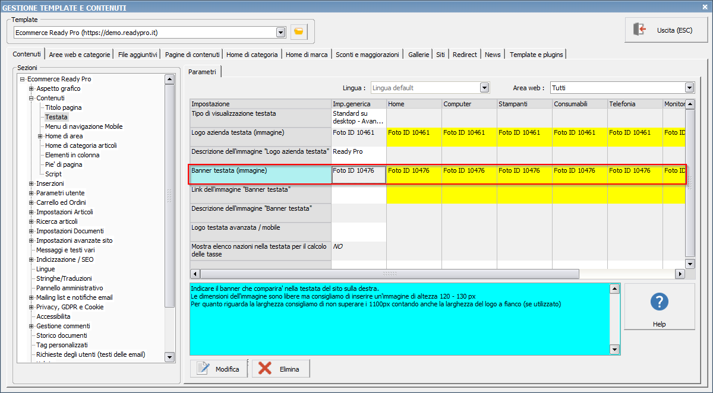Switch to the Pagine di contenuti tab
713x393 pixels.
click(192, 55)
